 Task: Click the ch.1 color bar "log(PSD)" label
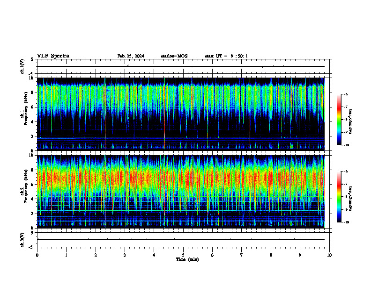pos(351,122)
